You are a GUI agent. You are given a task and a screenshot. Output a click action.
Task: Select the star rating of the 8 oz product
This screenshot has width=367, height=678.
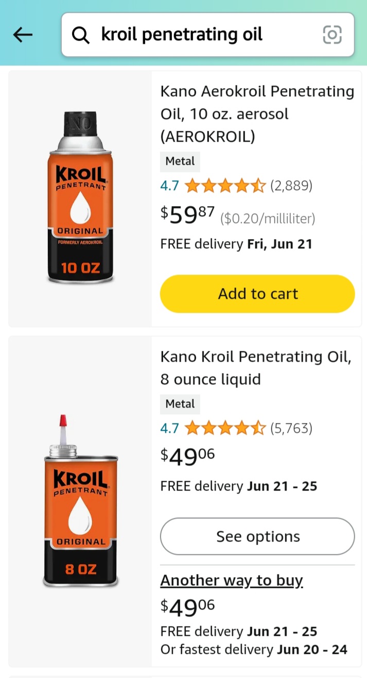(x=225, y=428)
